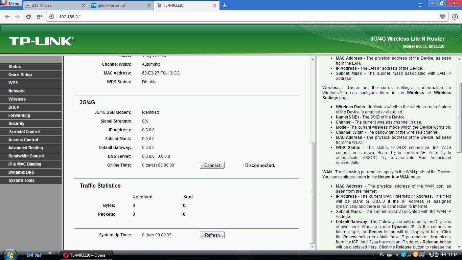This screenshot has width=462, height=260.
Task: Open the Opera Menu button
Action: coord(11,4)
